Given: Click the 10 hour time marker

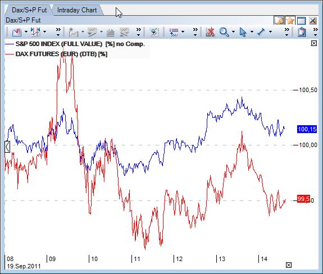Looking at the screenshot, I should click(x=94, y=259).
